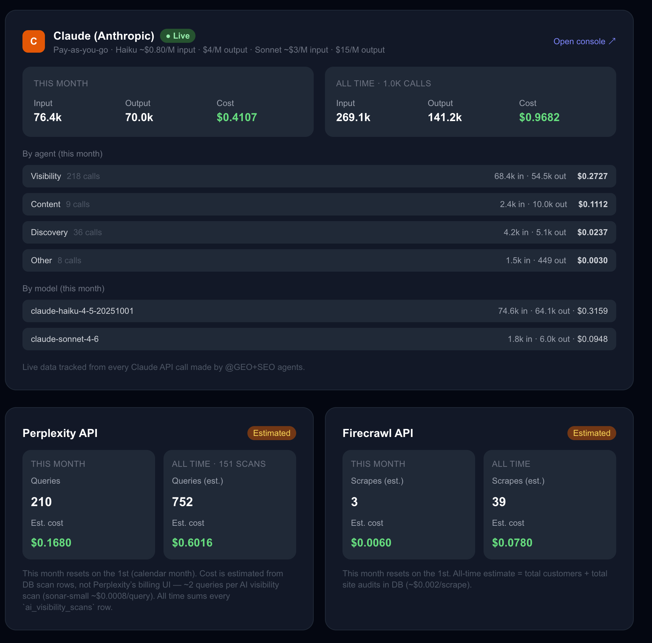The image size is (652, 643).
Task: Select the Content agent name
Action: click(46, 204)
